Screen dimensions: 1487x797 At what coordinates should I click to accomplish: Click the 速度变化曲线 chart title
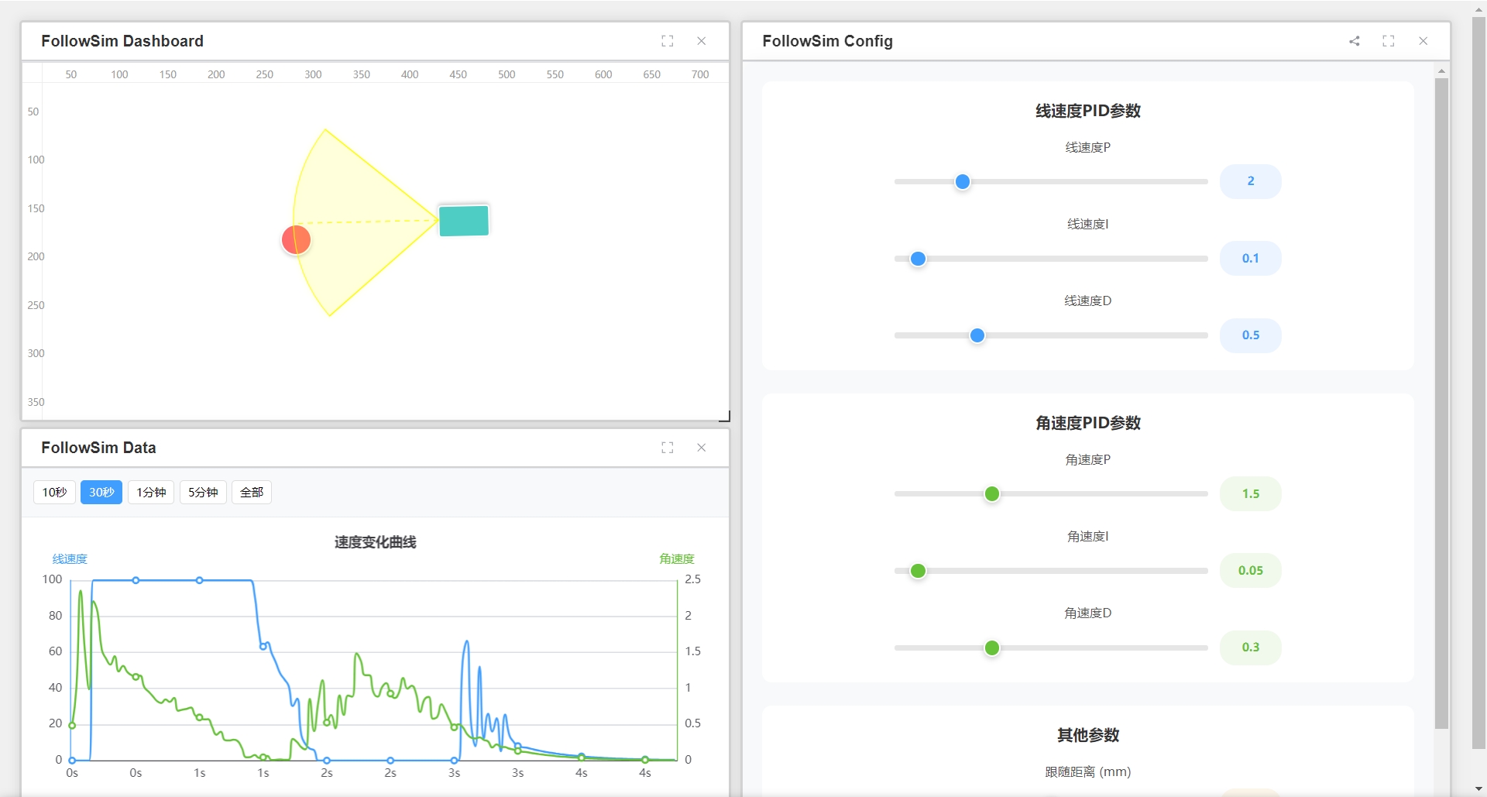376,542
